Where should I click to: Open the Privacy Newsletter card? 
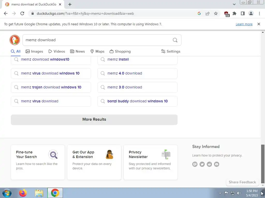pos(151,162)
